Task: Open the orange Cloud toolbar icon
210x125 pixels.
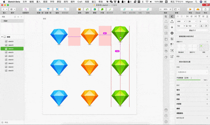Action: [x=198, y=9]
